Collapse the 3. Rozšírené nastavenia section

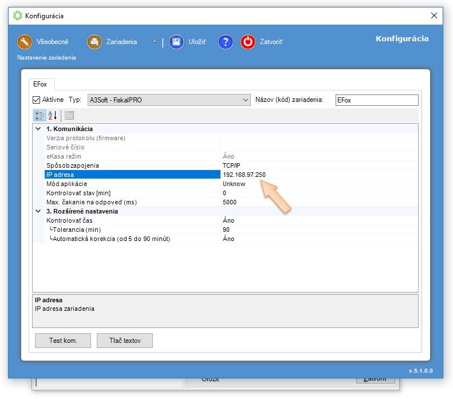[38, 211]
